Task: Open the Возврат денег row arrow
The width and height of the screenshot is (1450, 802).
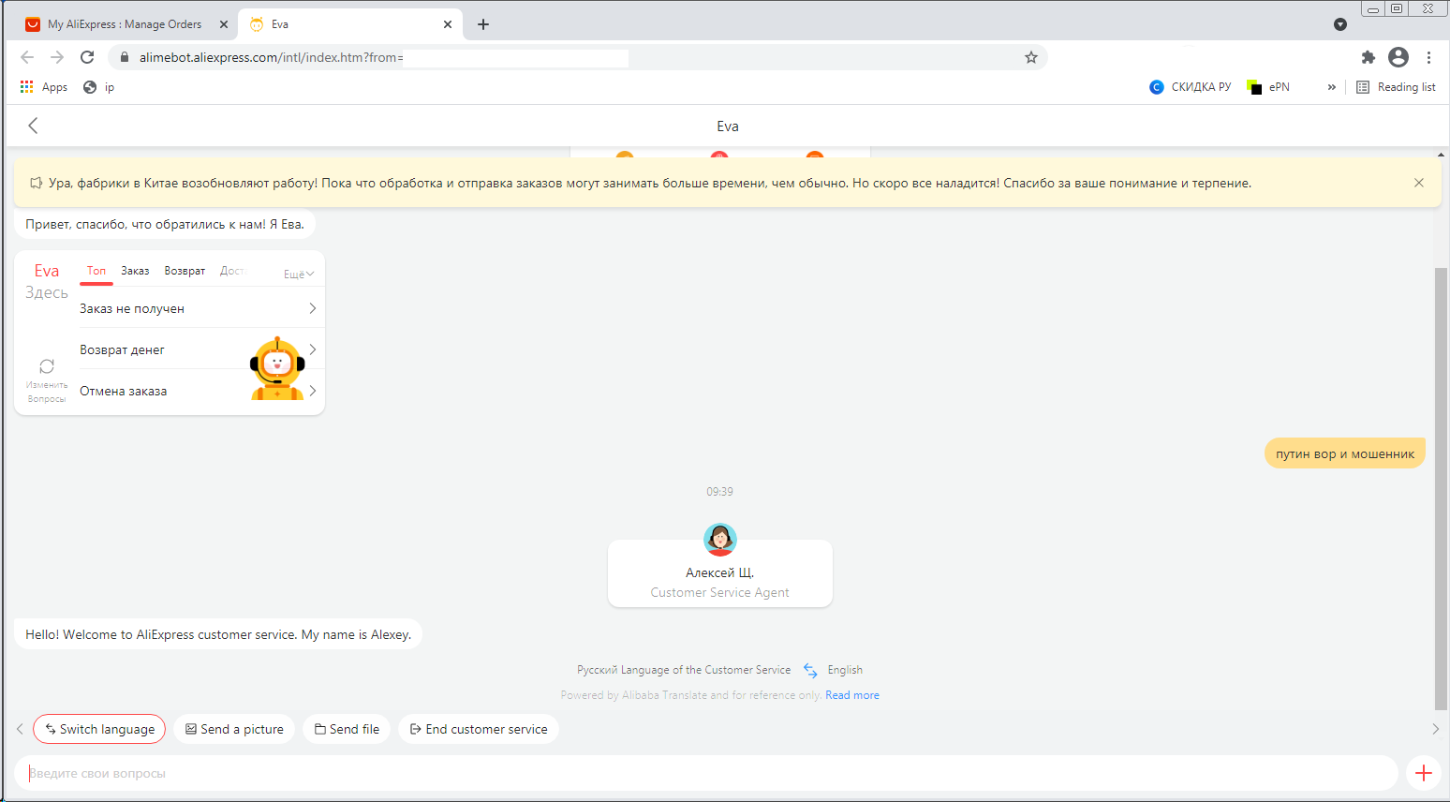Action: [313, 349]
